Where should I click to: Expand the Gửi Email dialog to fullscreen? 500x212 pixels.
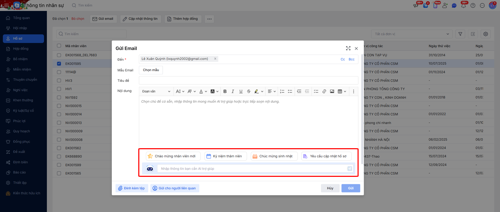tap(348, 48)
